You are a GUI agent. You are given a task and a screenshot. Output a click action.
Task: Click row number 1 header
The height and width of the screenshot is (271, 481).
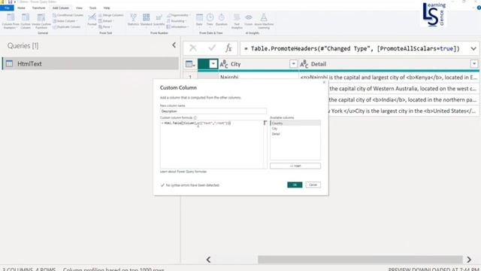coord(190,77)
